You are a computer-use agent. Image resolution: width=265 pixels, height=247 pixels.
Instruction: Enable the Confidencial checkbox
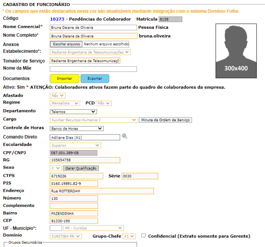coord(143,235)
